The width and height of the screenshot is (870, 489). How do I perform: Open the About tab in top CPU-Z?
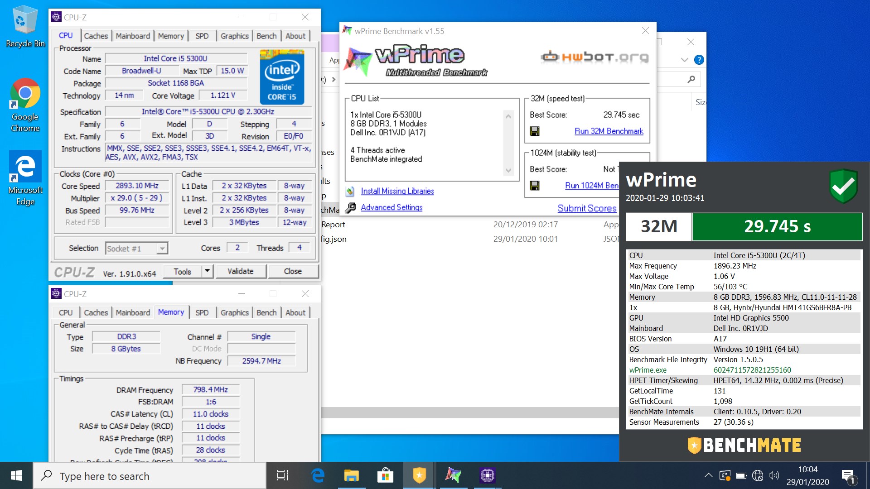pyautogui.click(x=295, y=36)
